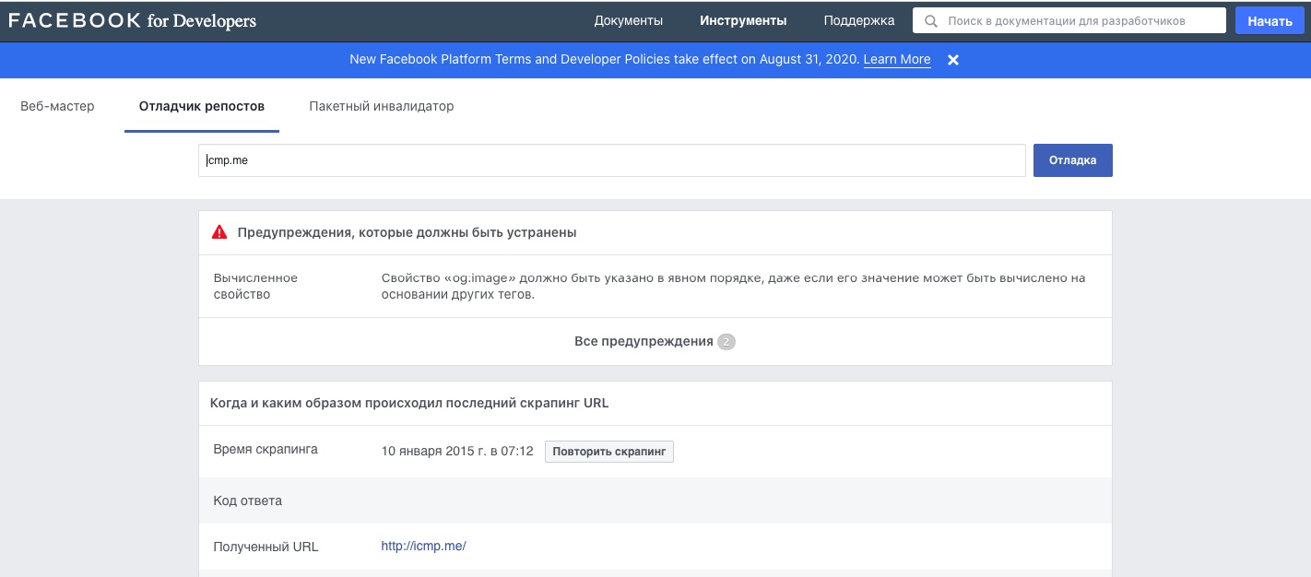The width and height of the screenshot is (1311, 577).
Task: Click the URL input containing icmp.me
Action: (612, 159)
